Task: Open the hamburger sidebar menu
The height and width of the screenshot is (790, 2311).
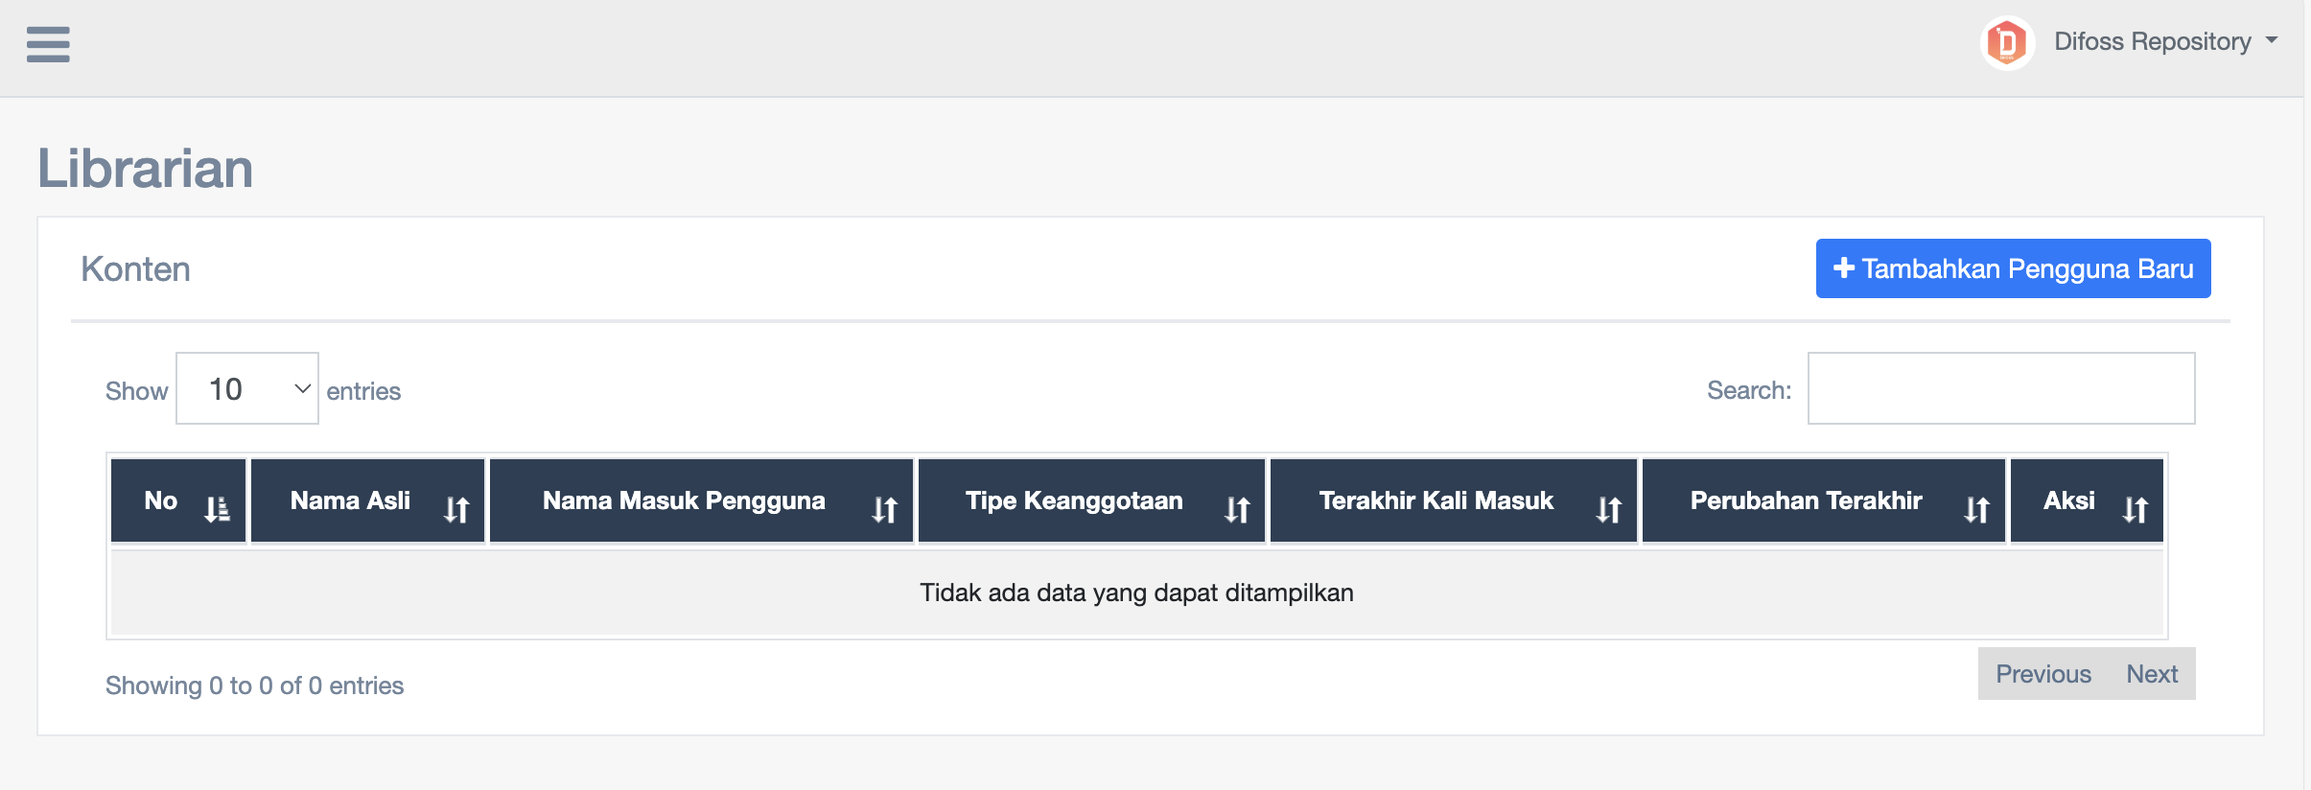Action: [x=48, y=44]
